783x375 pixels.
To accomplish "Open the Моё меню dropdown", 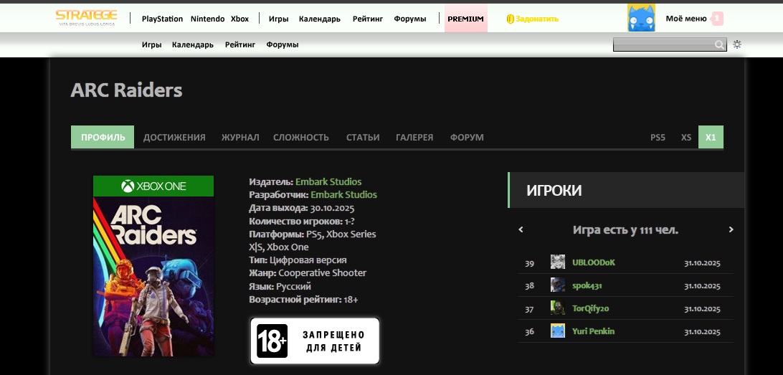I will tap(685, 19).
